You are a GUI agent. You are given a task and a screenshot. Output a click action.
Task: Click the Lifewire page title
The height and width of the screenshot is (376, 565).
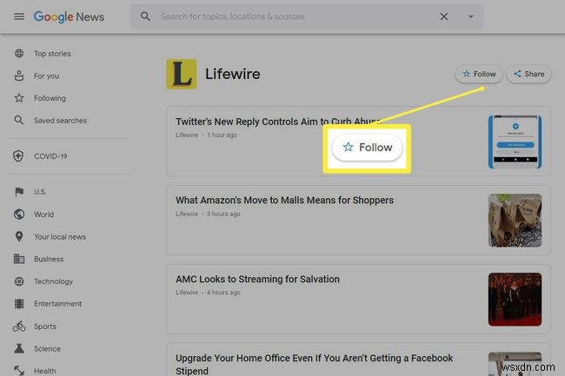232,74
